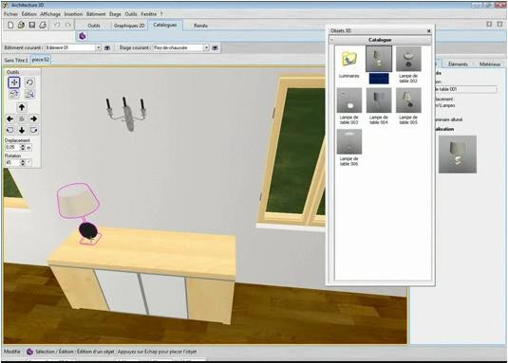The width and height of the screenshot is (508, 363).
Task: Click the up arrow movement button
Action: click(22, 107)
